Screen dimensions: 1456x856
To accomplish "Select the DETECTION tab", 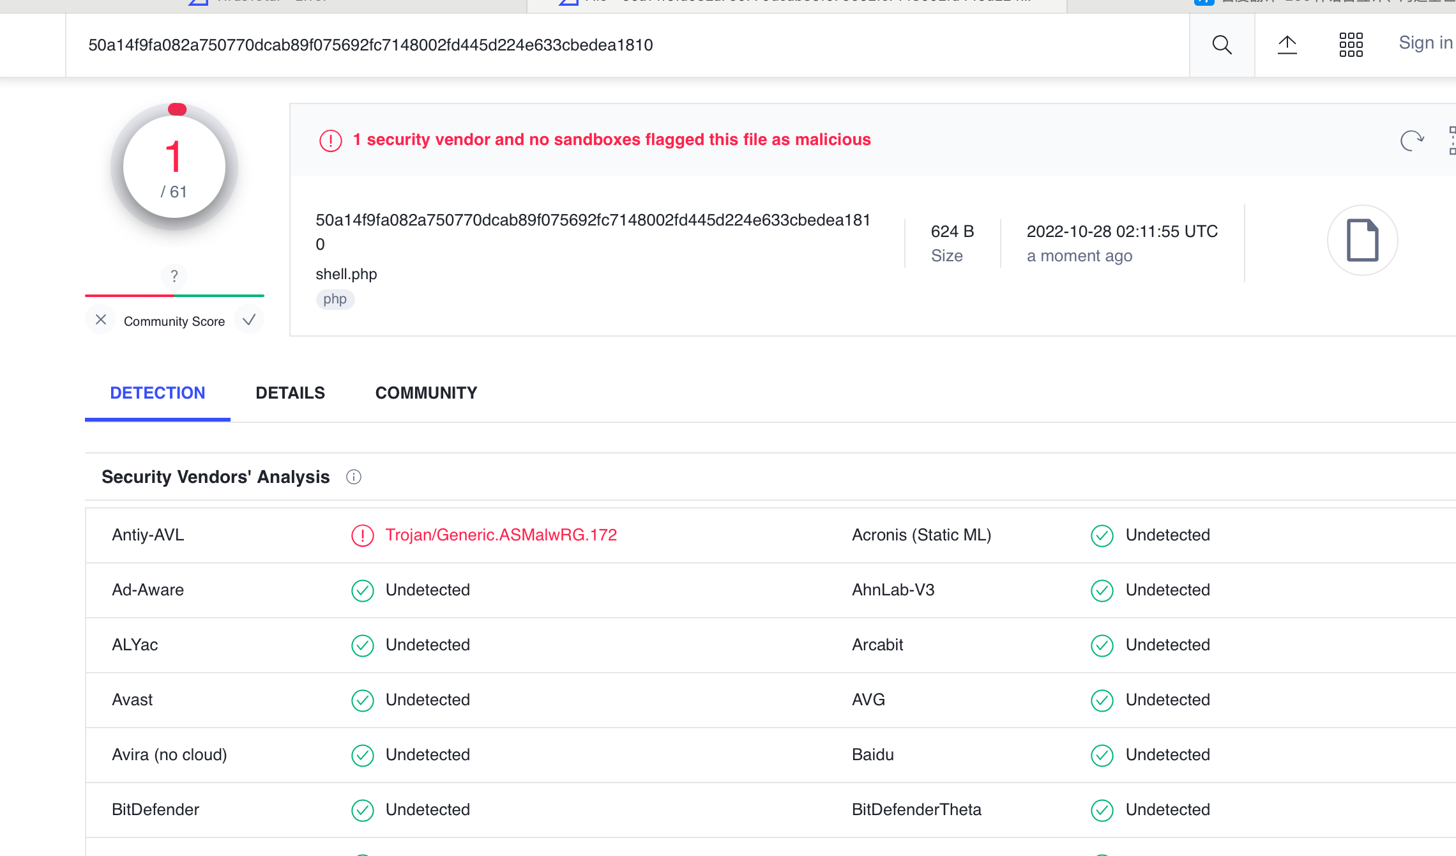I will click(158, 393).
